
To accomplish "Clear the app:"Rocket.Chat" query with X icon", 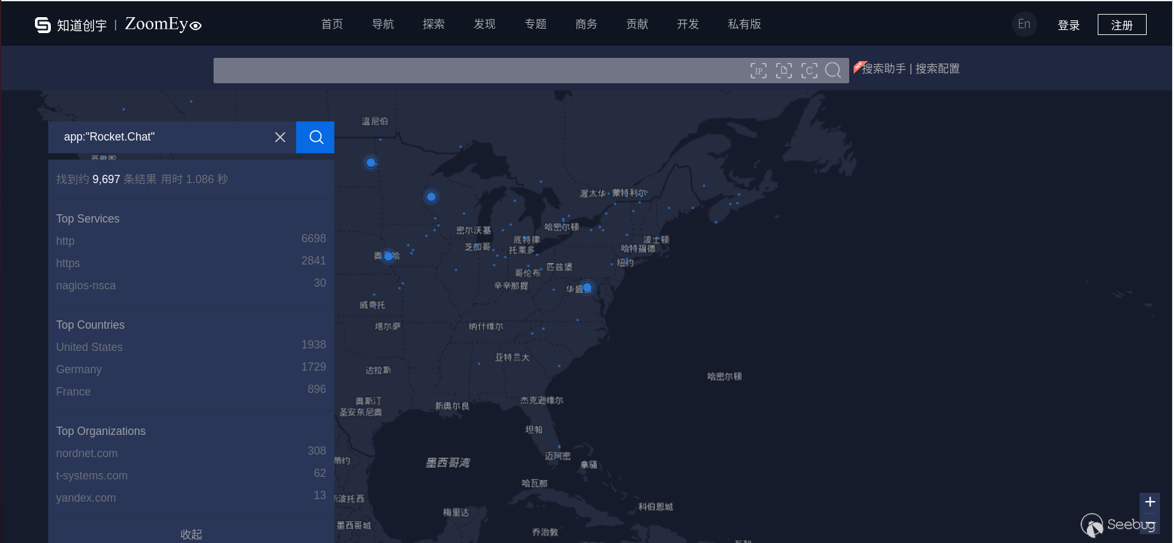I will point(280,137).
